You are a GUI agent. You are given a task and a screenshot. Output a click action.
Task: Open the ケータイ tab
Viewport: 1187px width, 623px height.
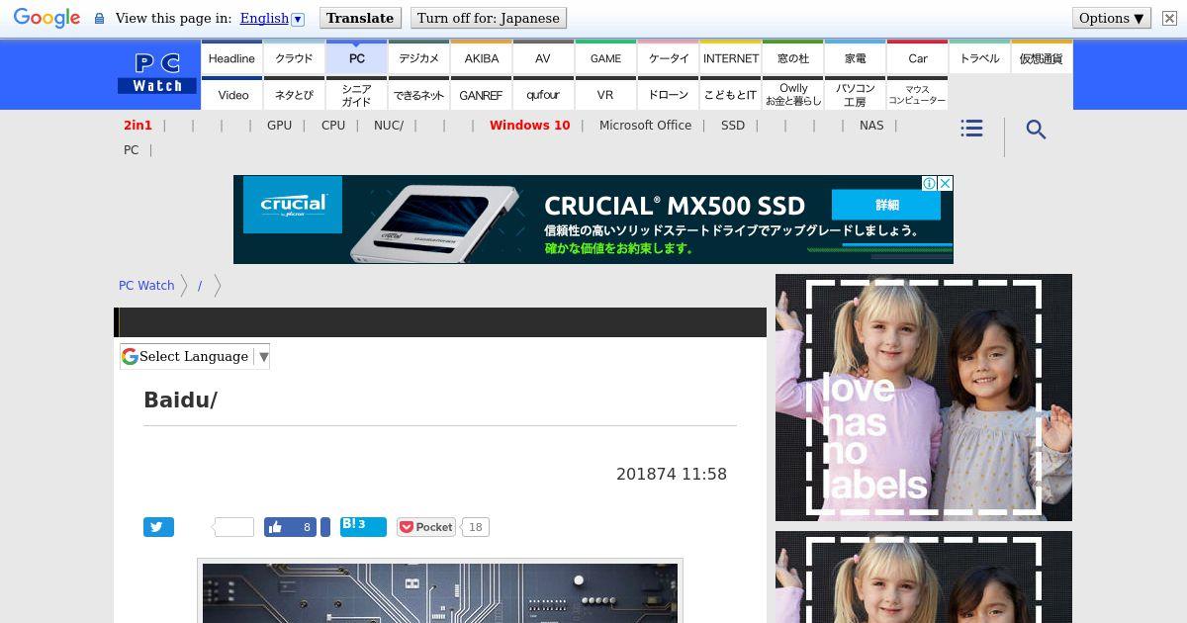coord(669,57)
